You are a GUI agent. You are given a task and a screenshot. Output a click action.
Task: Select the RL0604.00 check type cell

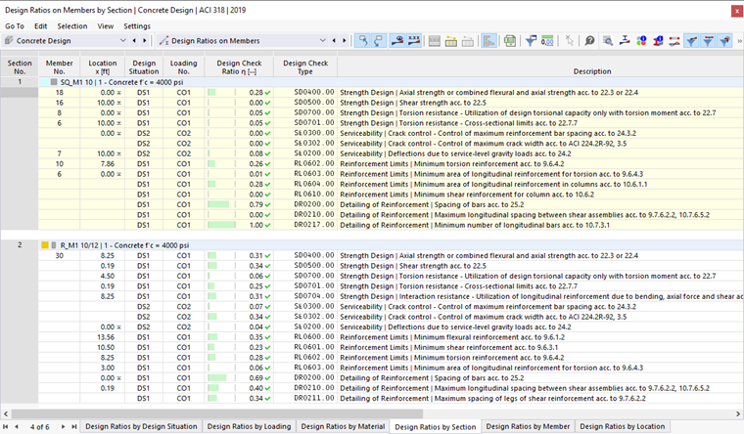313,185
